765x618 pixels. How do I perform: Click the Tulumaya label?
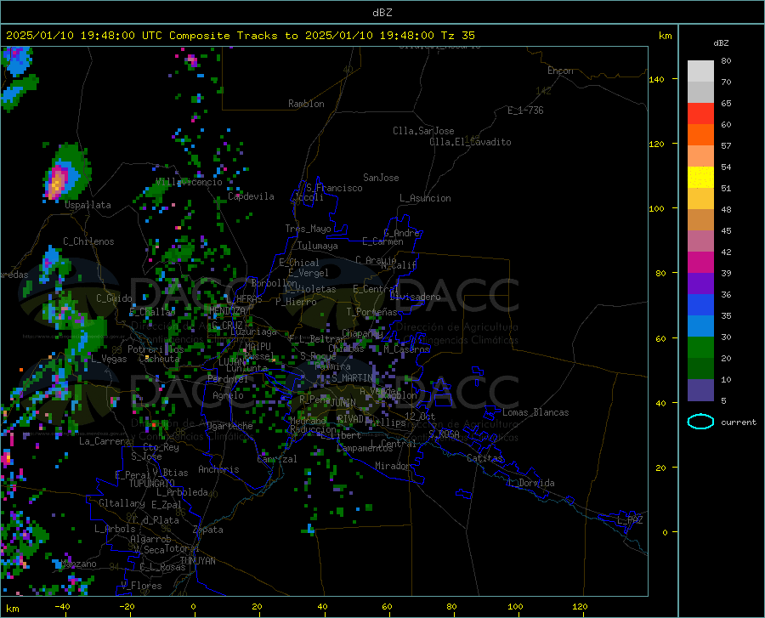317,246
